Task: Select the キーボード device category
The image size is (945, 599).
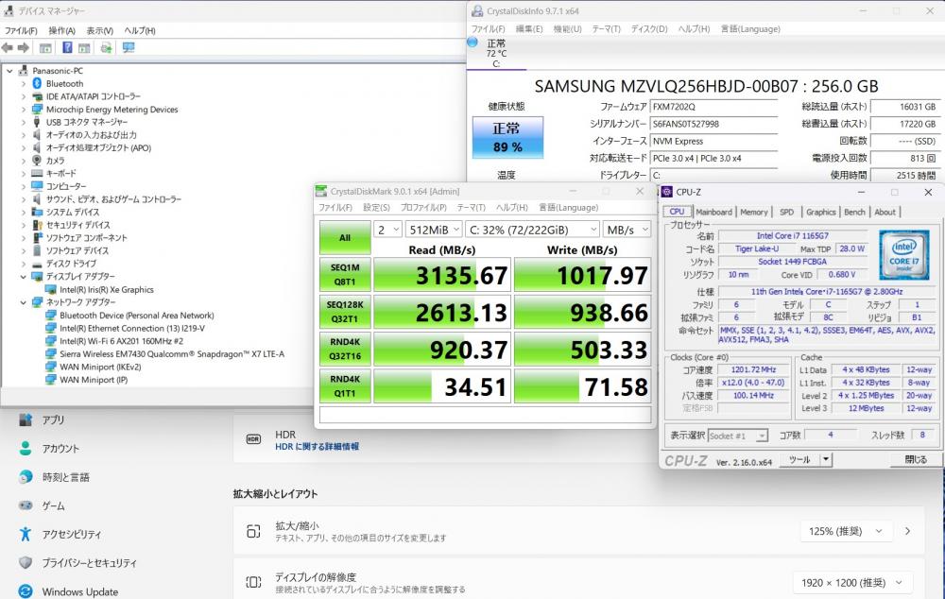Action: 60,174
